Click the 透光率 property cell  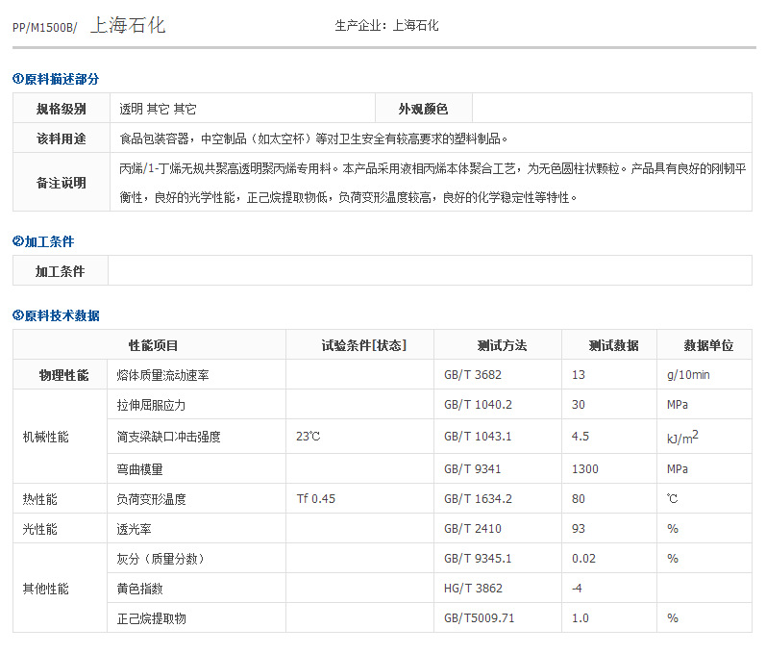[x=197, y=528]
